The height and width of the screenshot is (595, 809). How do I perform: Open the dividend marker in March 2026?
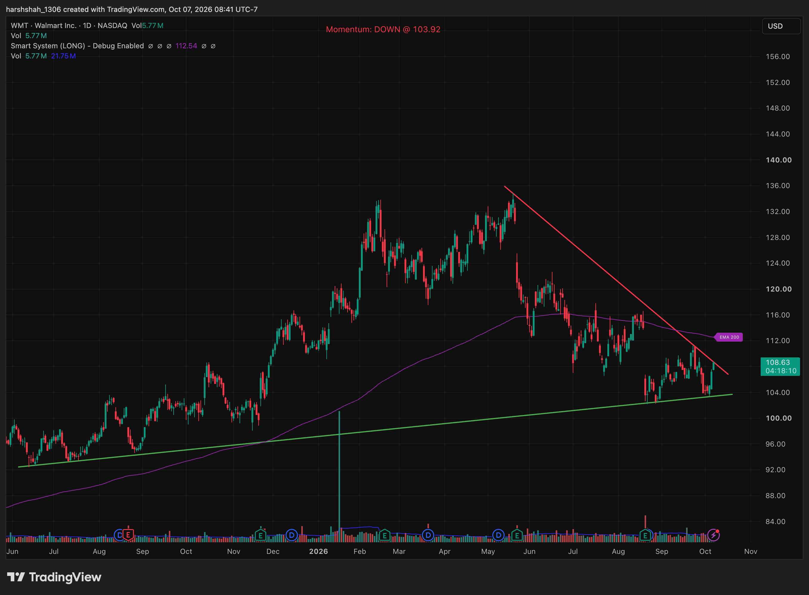tap(428, 535)
